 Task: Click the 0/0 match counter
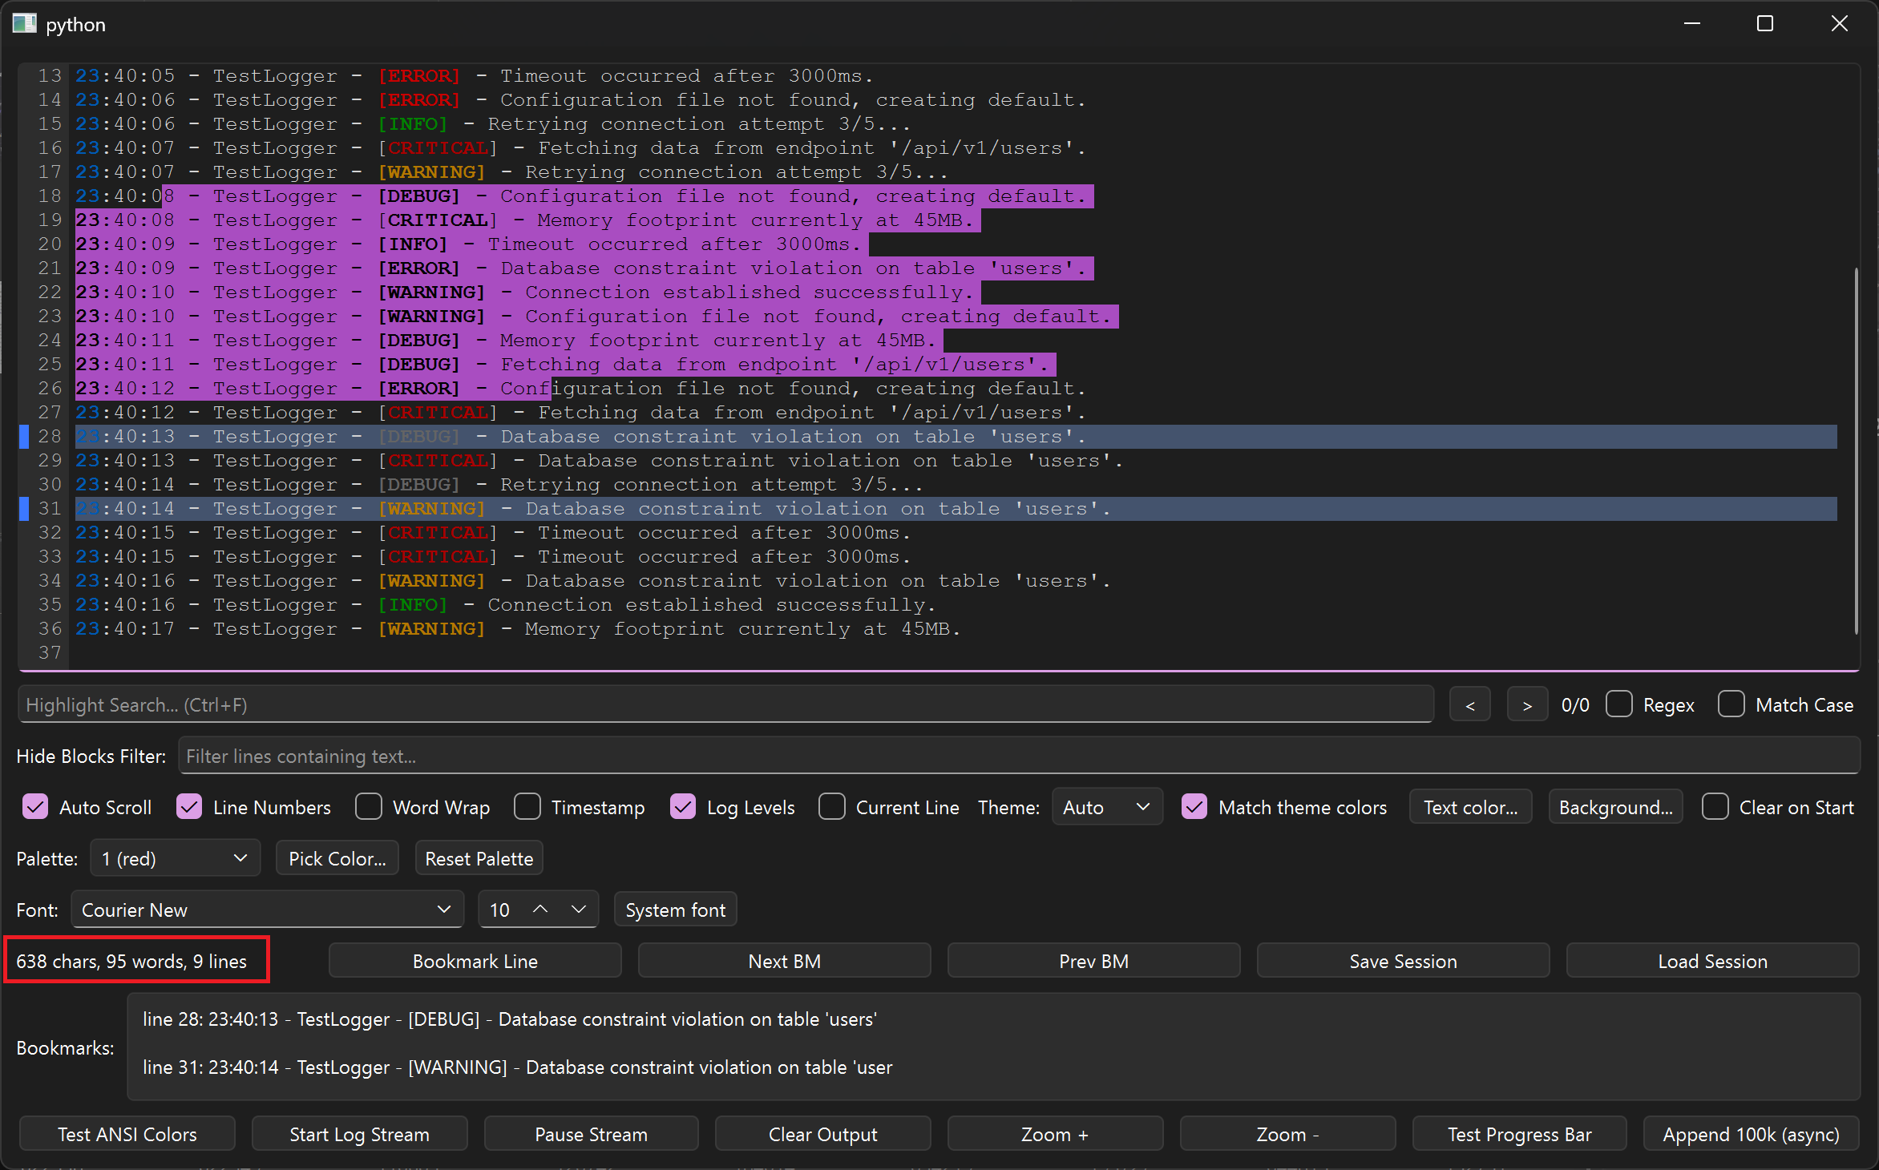point(1574,704)
